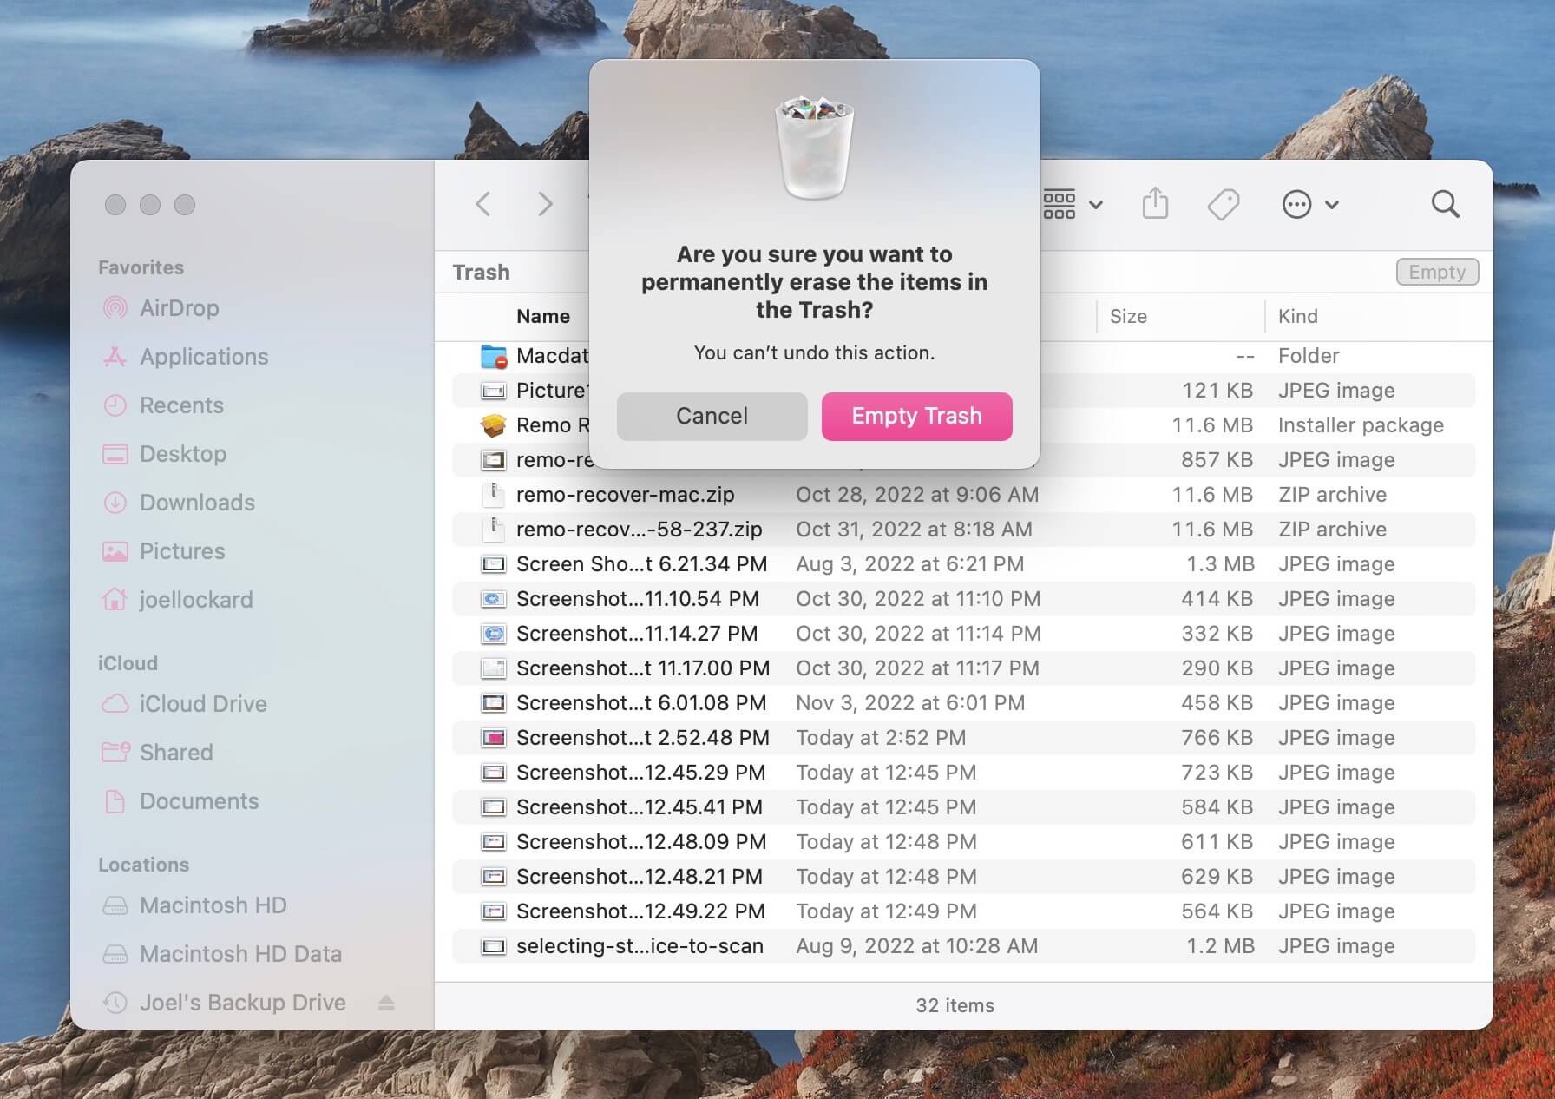This screenshot has height=1099, width=1555.
Task: Select Joel's Backup Drive
Action: pyautogui.click(x=242, y=1003)
